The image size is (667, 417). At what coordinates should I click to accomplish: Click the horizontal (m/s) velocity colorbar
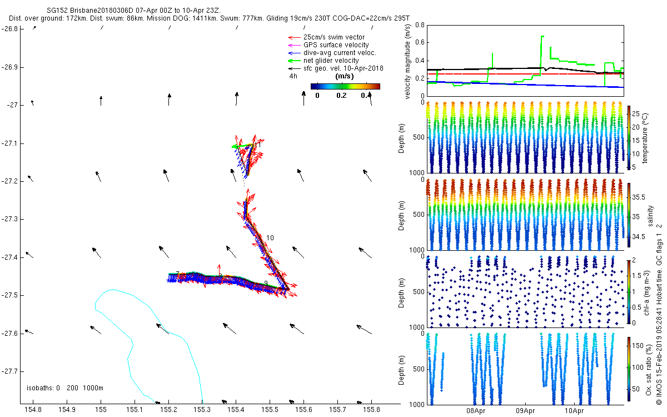(345, 86)
